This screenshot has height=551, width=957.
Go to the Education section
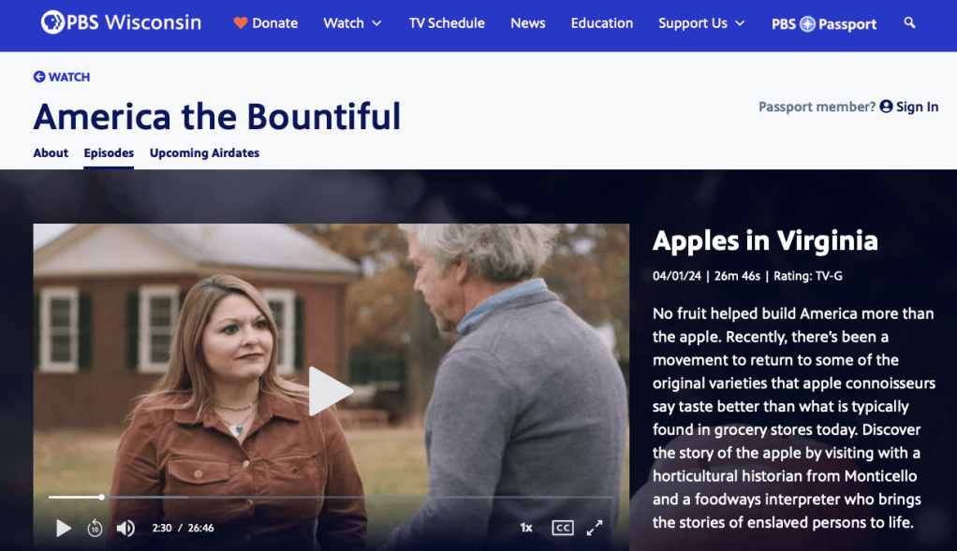click(x=602, y=23)
